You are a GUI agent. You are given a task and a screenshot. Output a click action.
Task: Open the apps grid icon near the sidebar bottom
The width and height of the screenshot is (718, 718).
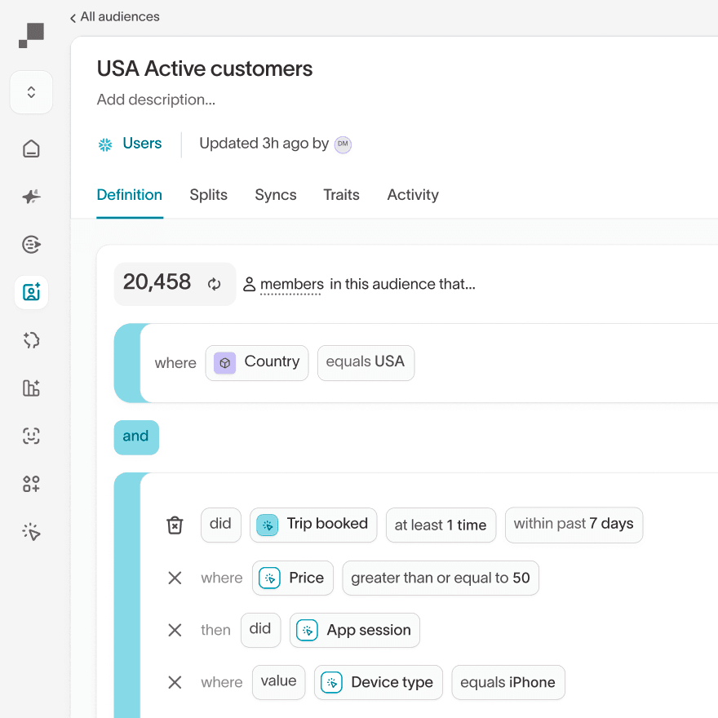(x=31, y=484)
